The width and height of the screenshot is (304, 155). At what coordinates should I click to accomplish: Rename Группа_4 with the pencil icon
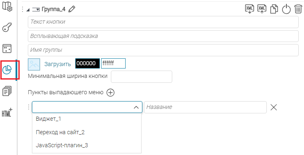coord(72,9)
